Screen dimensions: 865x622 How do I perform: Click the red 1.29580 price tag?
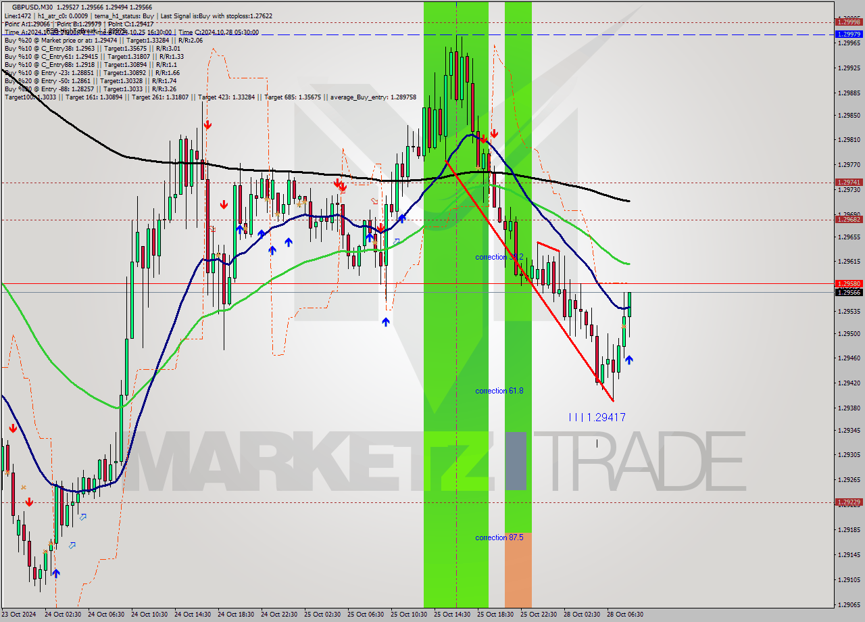[x=849, y=284]
